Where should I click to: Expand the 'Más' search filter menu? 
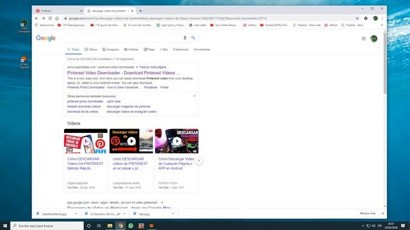164,50
